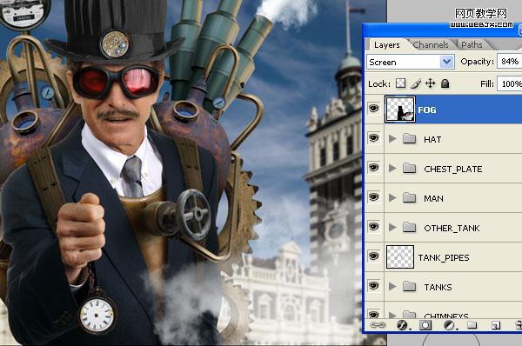Switch to the Layers tab
Image resolution: width=522 pixels, height=346 pixels.
[x=386, y=45]
